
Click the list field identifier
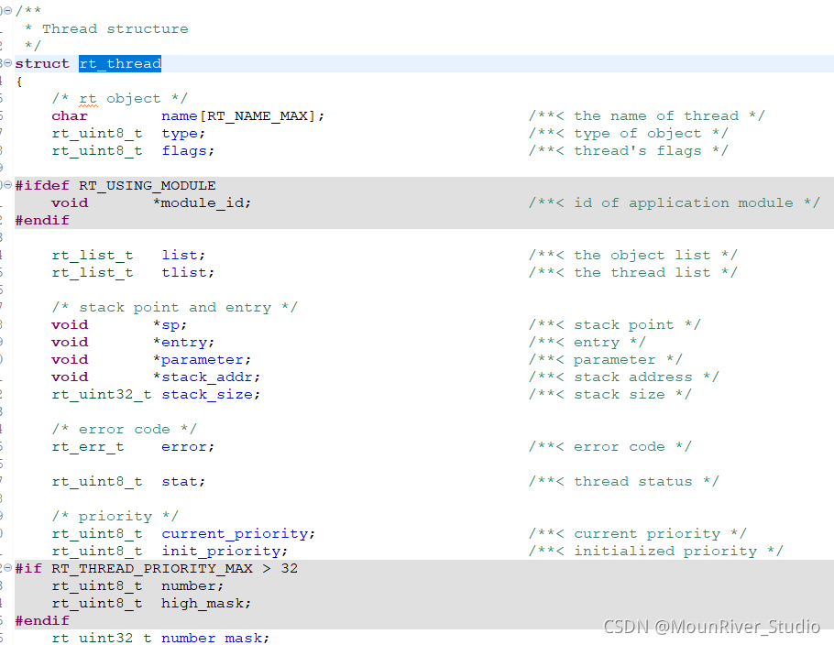coord(180,256)
